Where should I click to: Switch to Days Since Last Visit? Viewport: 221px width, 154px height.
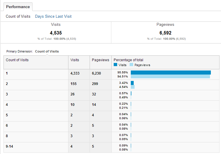tap(53, 17)
